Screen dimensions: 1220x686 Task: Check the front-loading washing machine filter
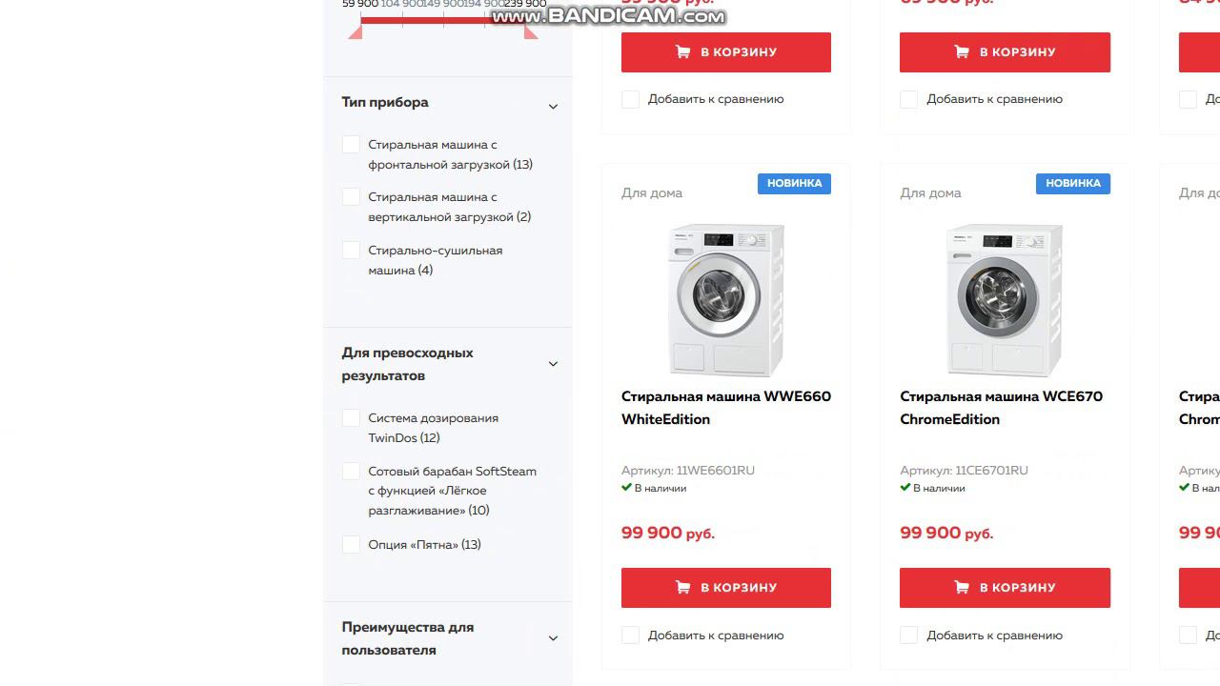pyautogui.click(x=351, y=145)
